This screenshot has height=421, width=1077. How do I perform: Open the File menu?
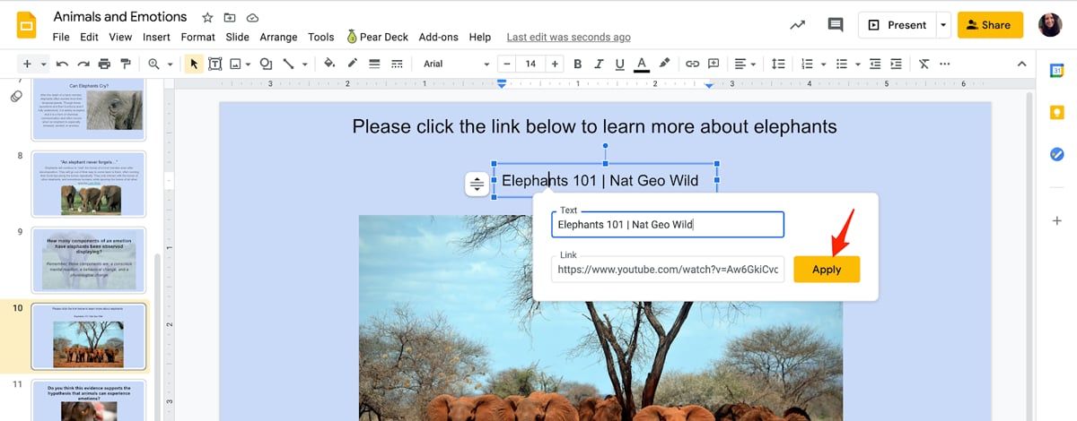coord(61,37)
